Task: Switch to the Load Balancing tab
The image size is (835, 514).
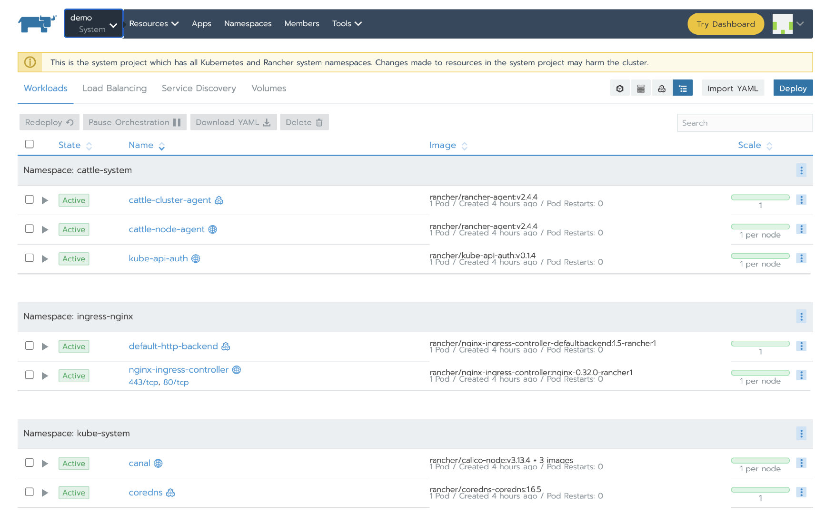Action: 114,88
